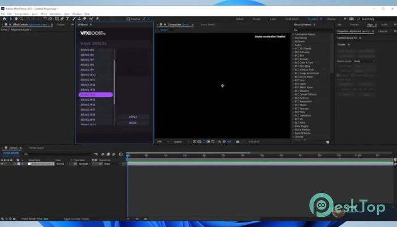Expand the Audio effects category
Image resolution: width=397 pixels, height=227 pixels.
(293, 45)
